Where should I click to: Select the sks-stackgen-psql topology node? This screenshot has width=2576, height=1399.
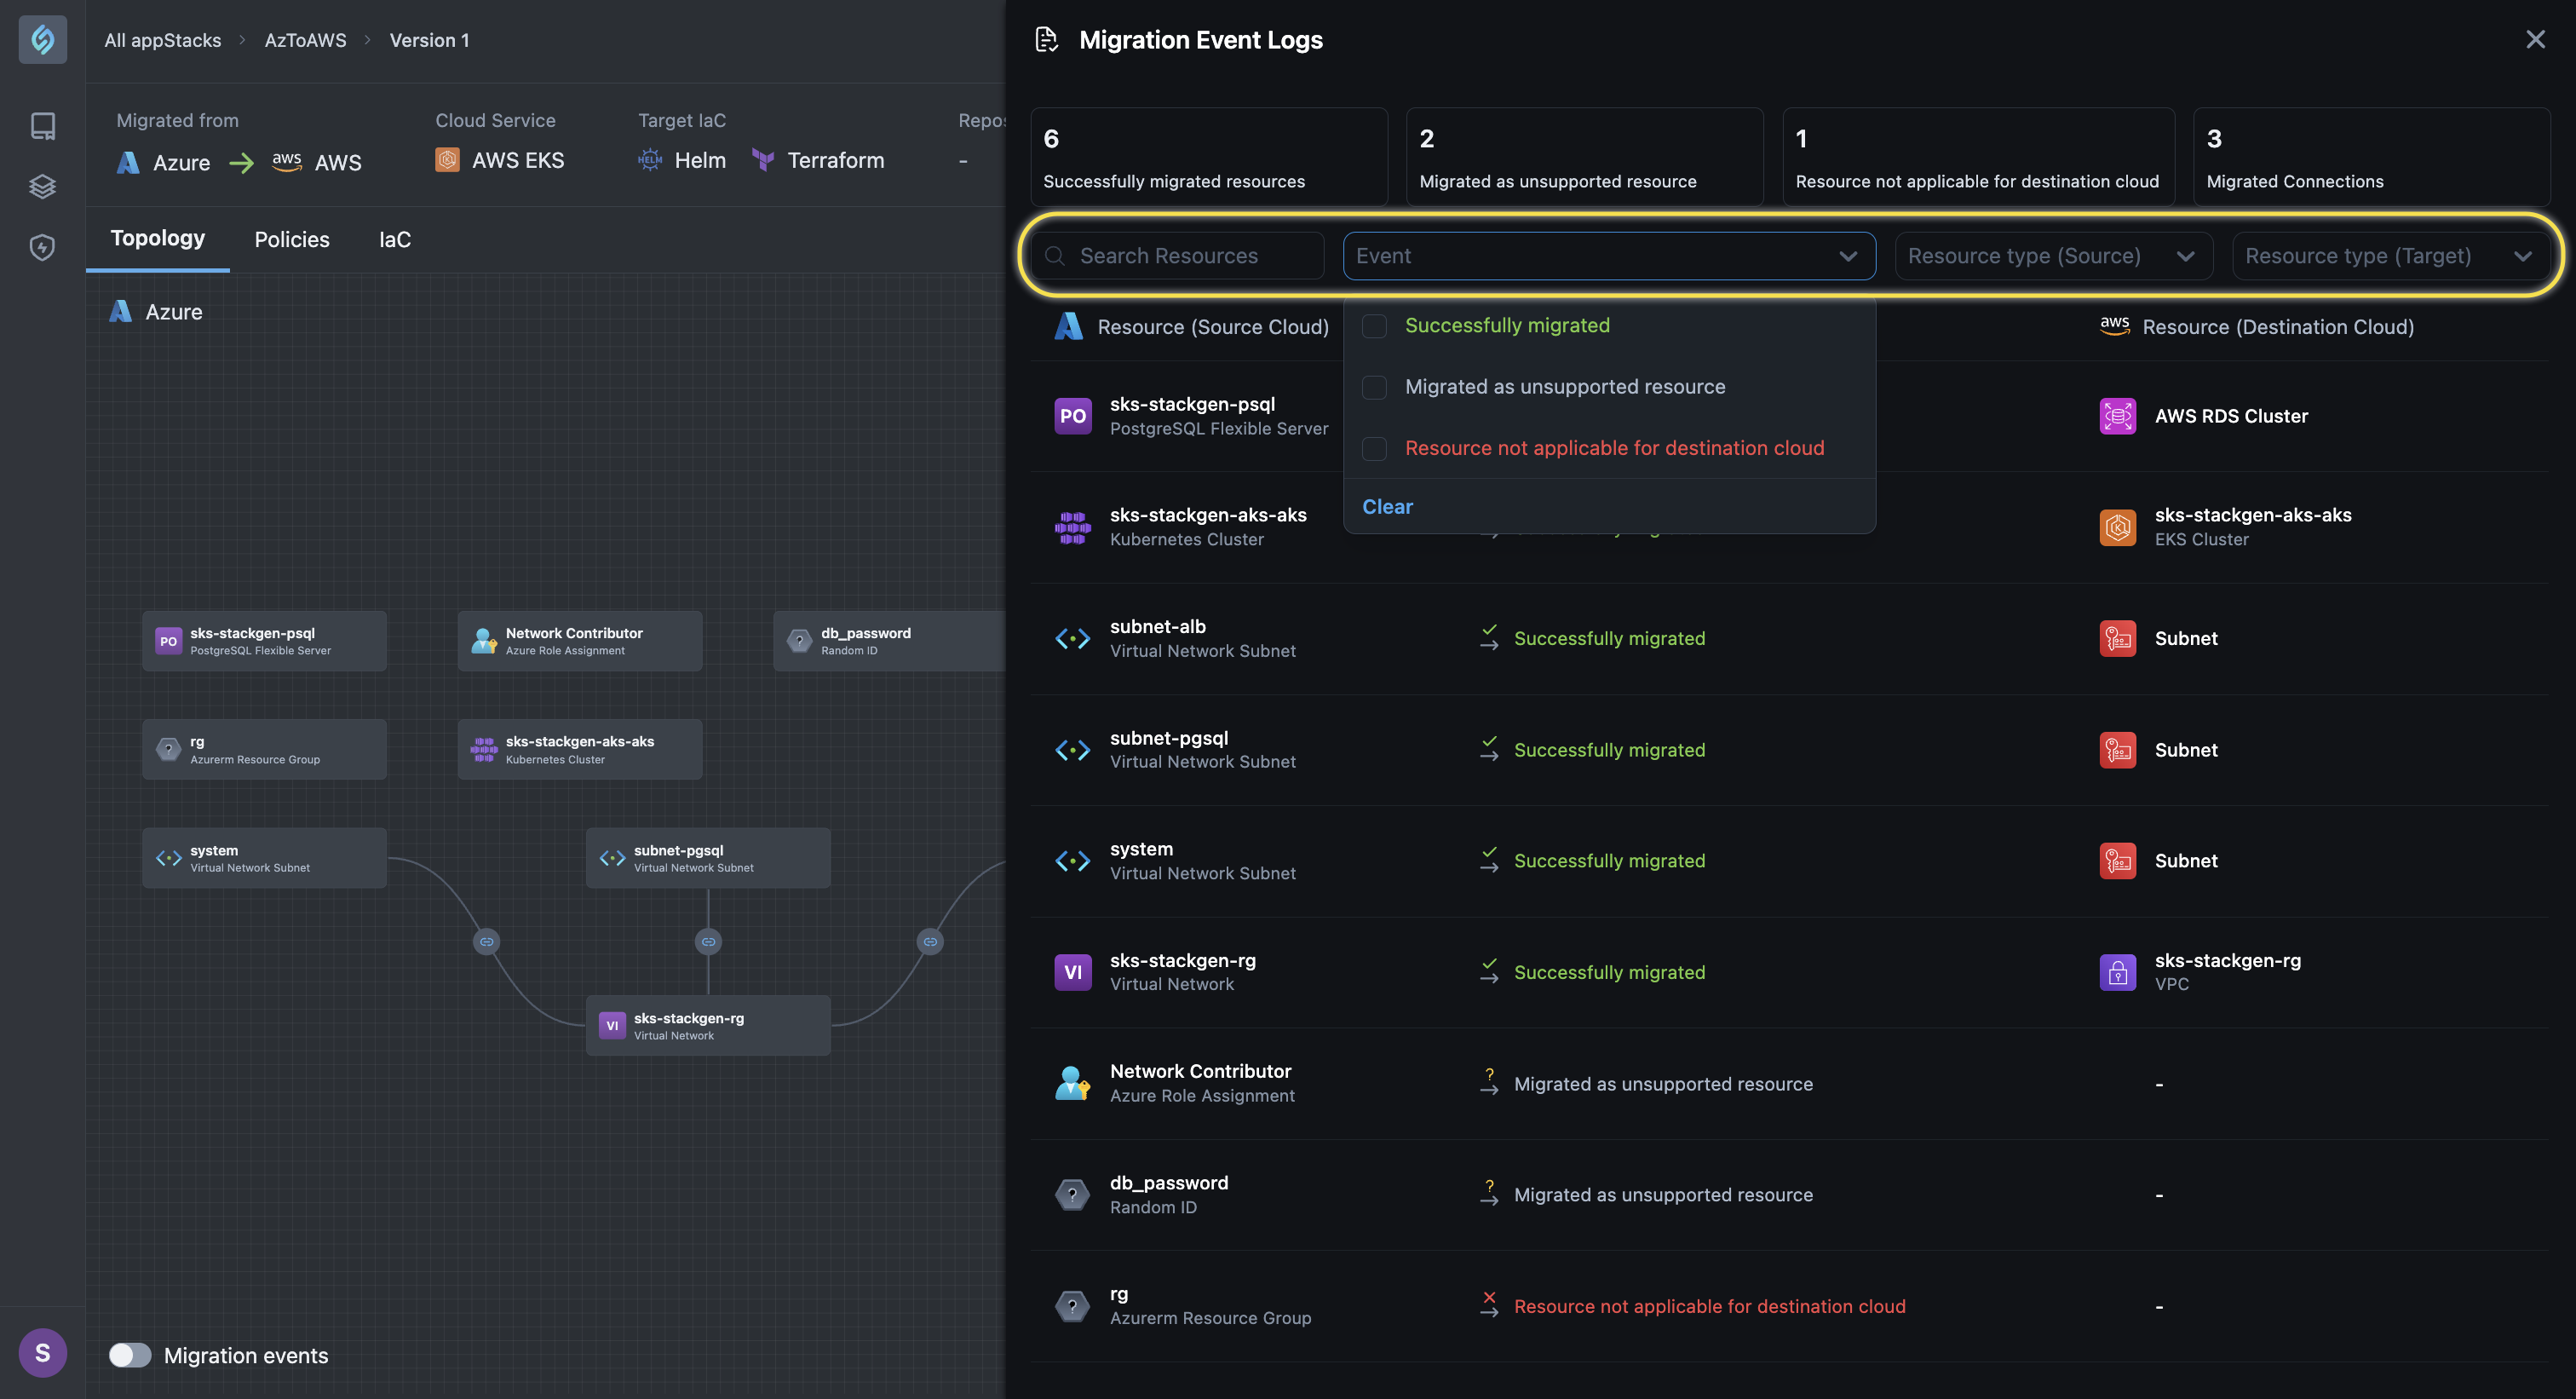pyautogui.click(x=264, y=641)
